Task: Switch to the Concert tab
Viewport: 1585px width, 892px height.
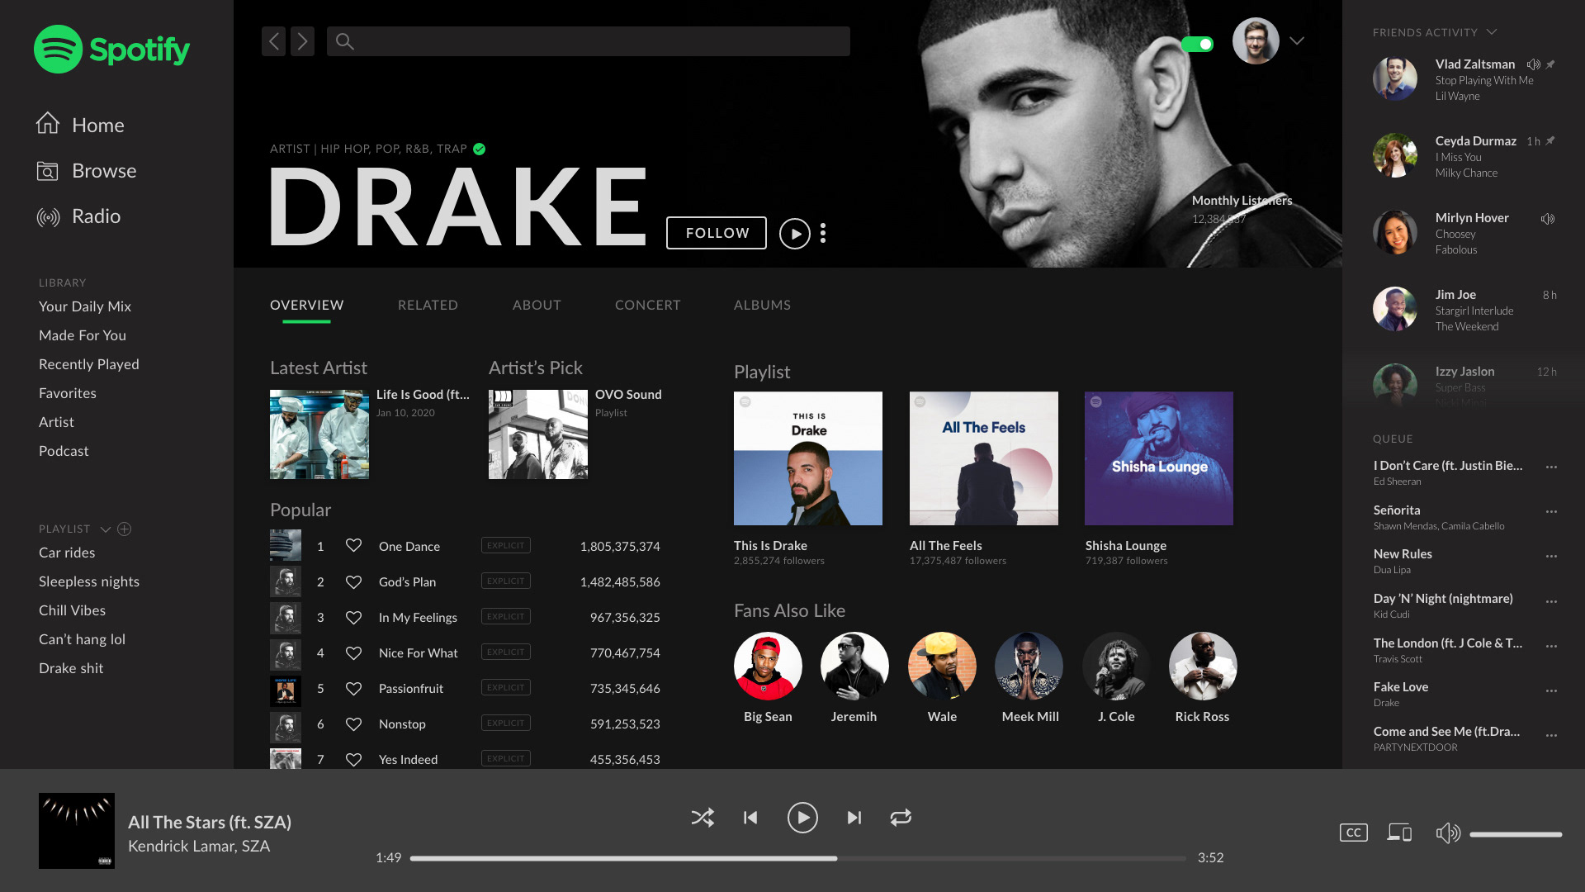Action: point(648,305)
